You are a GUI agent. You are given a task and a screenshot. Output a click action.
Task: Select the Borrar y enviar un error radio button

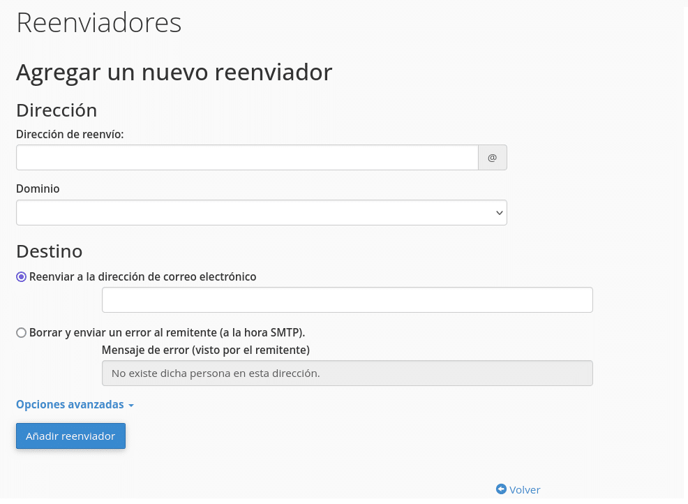pyautogui.click(x=21, y=333)
